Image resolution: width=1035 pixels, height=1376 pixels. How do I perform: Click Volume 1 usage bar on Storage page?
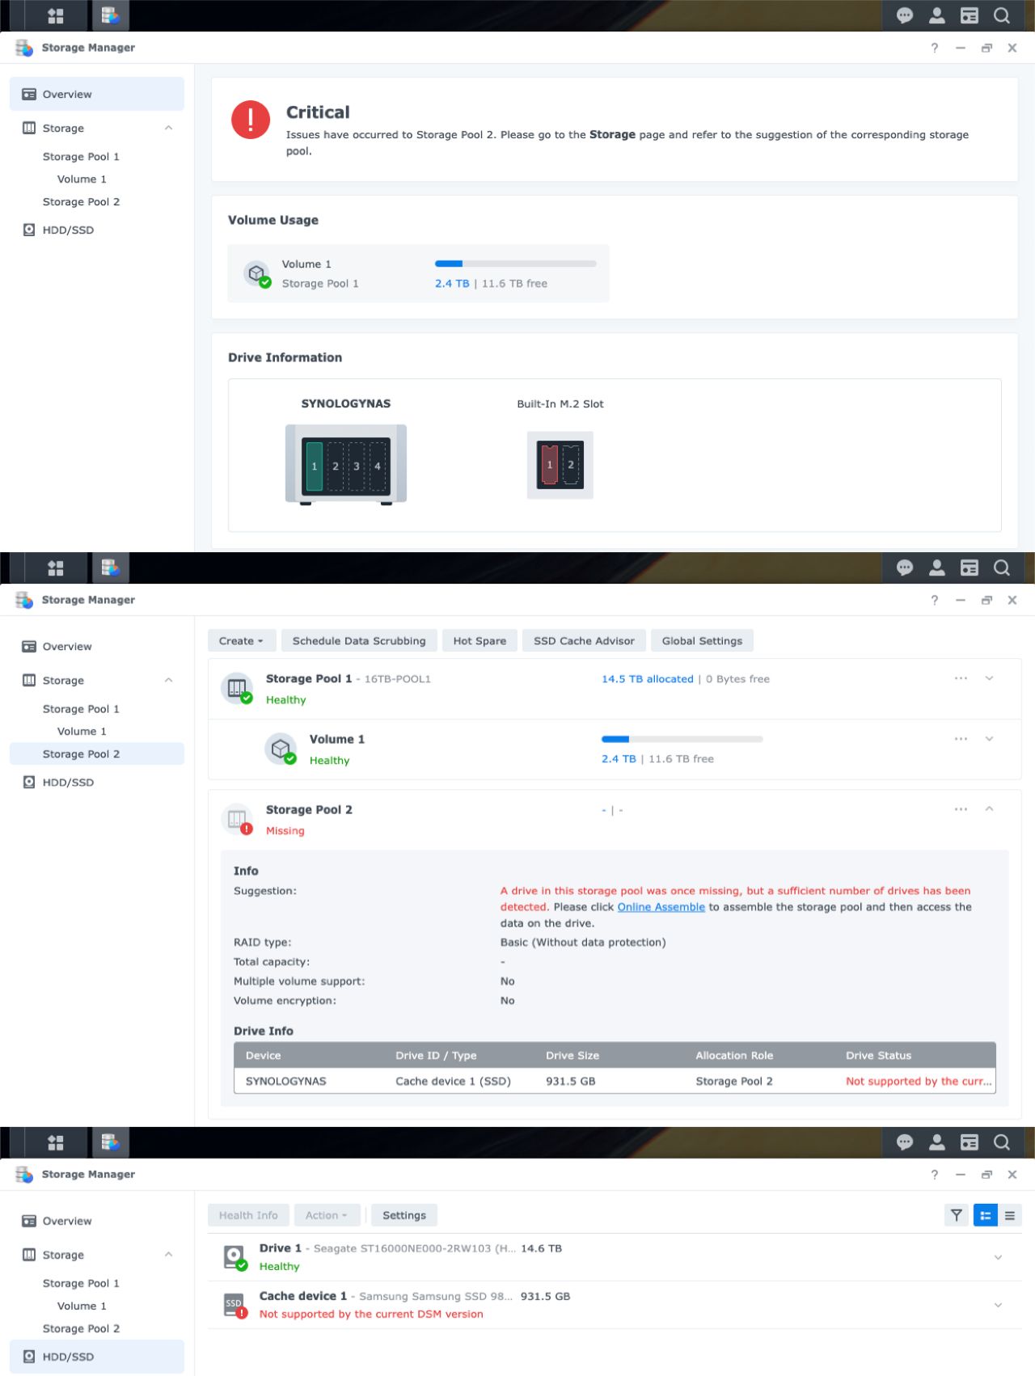point(682,739)
